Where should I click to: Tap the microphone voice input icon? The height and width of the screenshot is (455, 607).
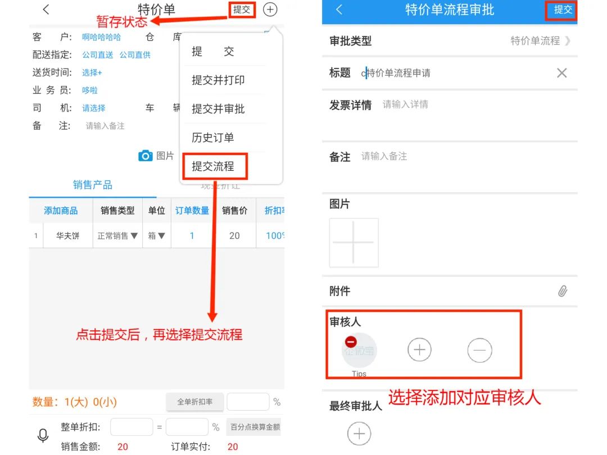click(43, 436)
